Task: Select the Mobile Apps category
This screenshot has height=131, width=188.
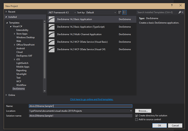Action: (23, 67)
